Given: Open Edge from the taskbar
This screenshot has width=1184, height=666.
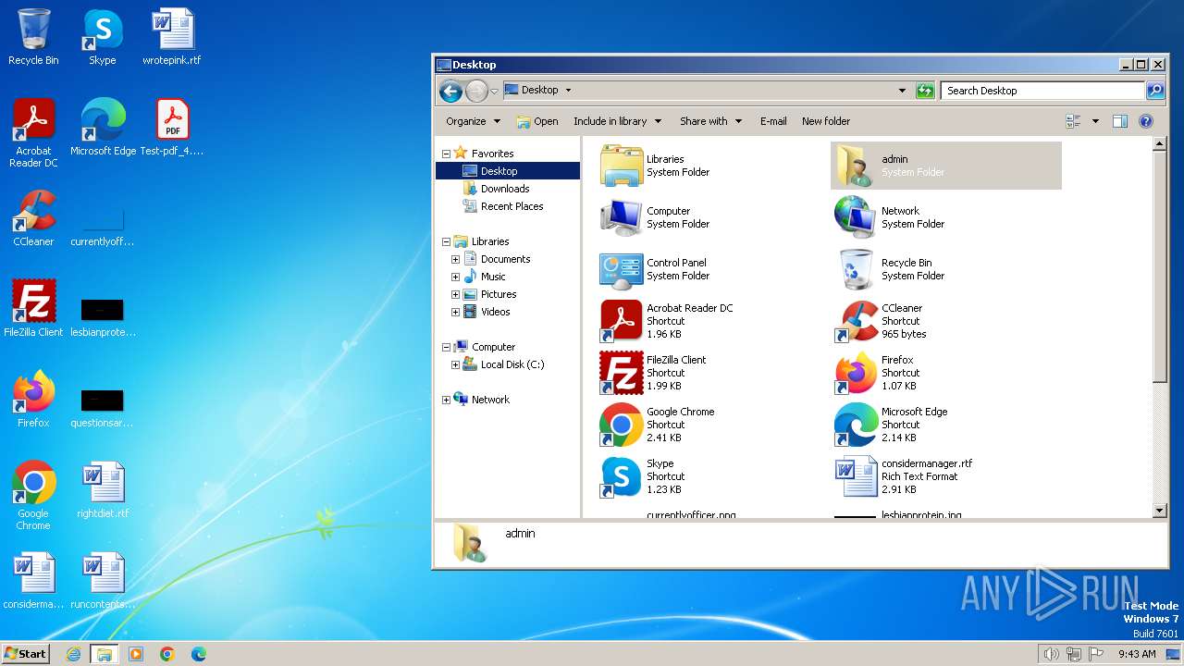Looking at the screenshot, I should point(199,654).
